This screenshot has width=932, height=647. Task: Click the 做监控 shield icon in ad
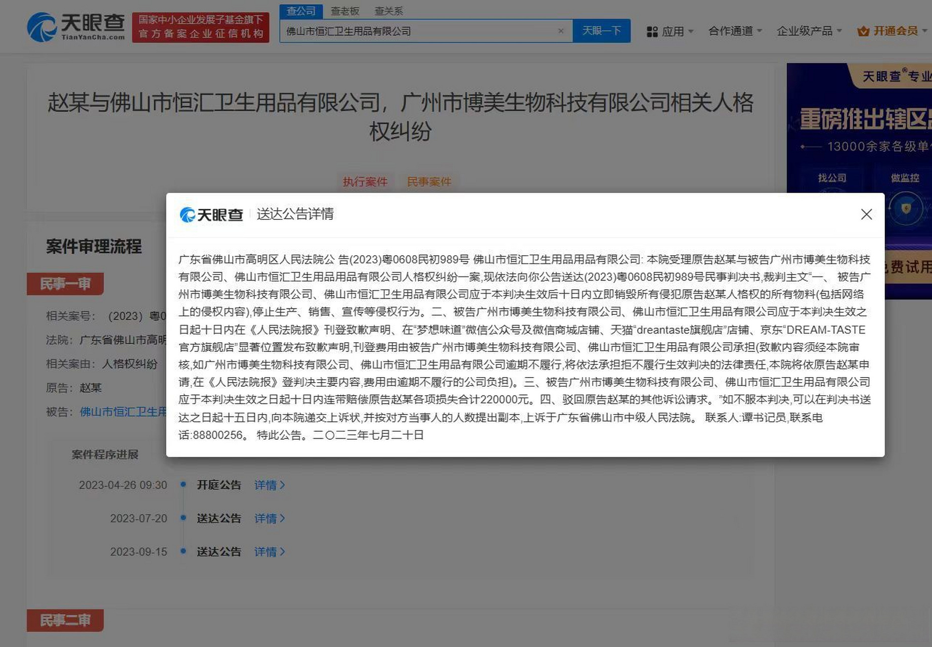point(905,208)
